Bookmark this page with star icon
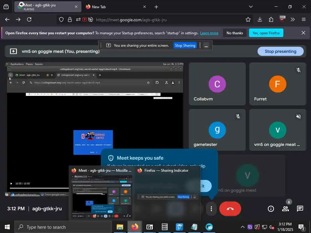Image resolution: width=311 pixels, height=233 pixels. (x=248, y=19)
